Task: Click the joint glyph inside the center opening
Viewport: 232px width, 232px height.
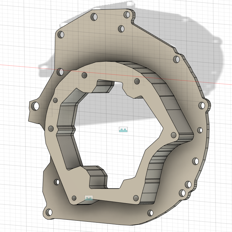Action: tap(123, 130)
